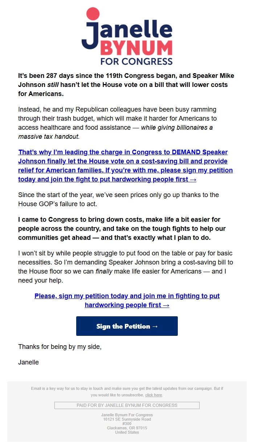Viewport: 254px width, 442px height.
Task: Click the Sign the Petition button
Action: (x=127, y=326)
